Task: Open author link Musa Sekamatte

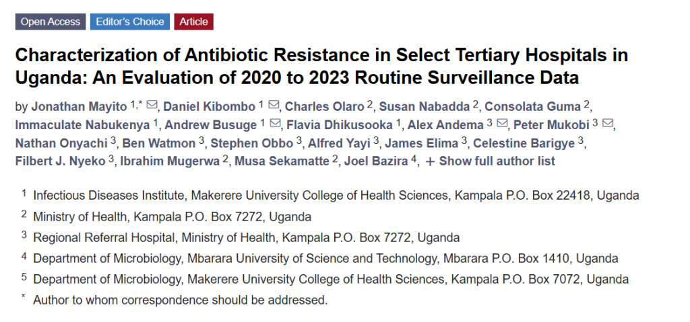Action: click(282, 161)
